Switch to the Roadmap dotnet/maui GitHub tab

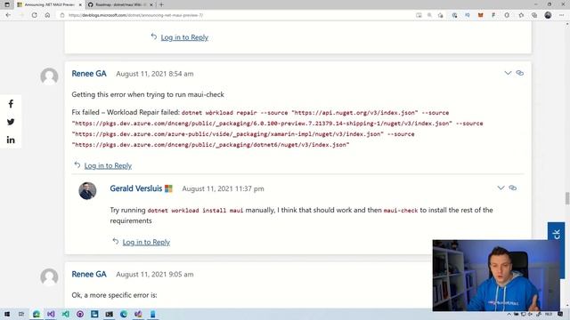pyautogui.click(x=120, y=4)
